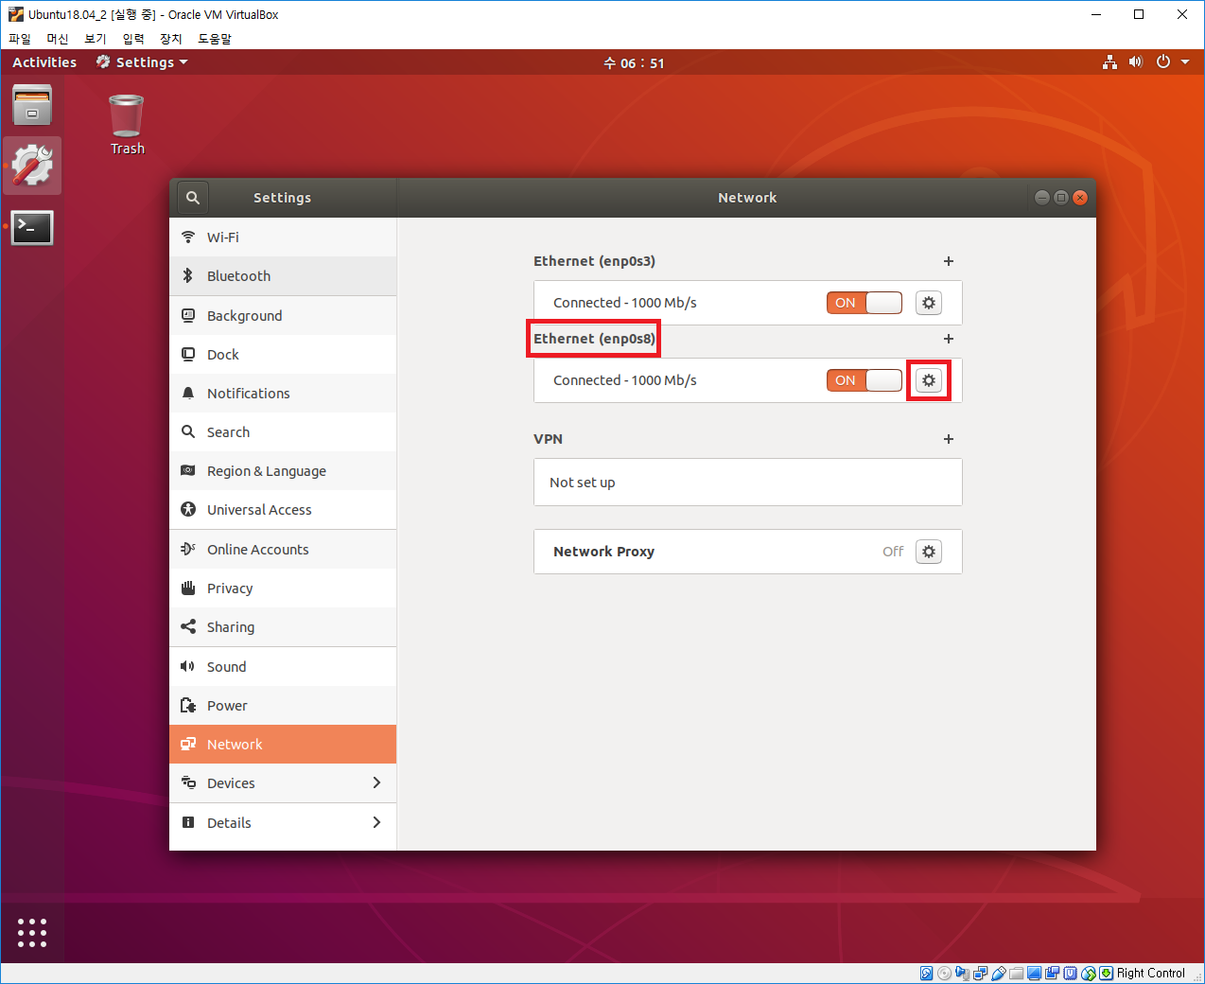Open Network Proxy gear settings
This screenshot has width=1205, height=984.
point(929,552)
